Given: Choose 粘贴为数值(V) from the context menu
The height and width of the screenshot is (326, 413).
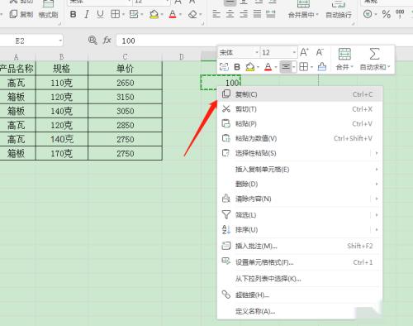Looking at the screenshot, I should pyautogui.click(x=300, y=138).
